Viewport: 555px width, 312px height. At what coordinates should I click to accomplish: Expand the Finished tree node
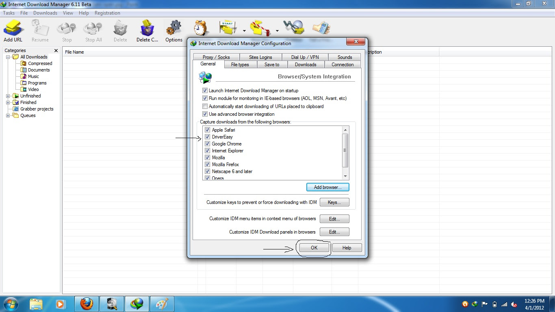coord(8,102)
